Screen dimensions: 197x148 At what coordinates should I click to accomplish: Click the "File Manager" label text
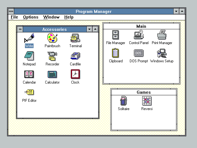(x=116, y=43)
